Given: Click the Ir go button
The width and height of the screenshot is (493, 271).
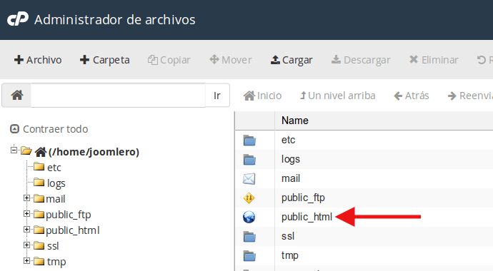Looking at the screenshot, I should [217, 96].
